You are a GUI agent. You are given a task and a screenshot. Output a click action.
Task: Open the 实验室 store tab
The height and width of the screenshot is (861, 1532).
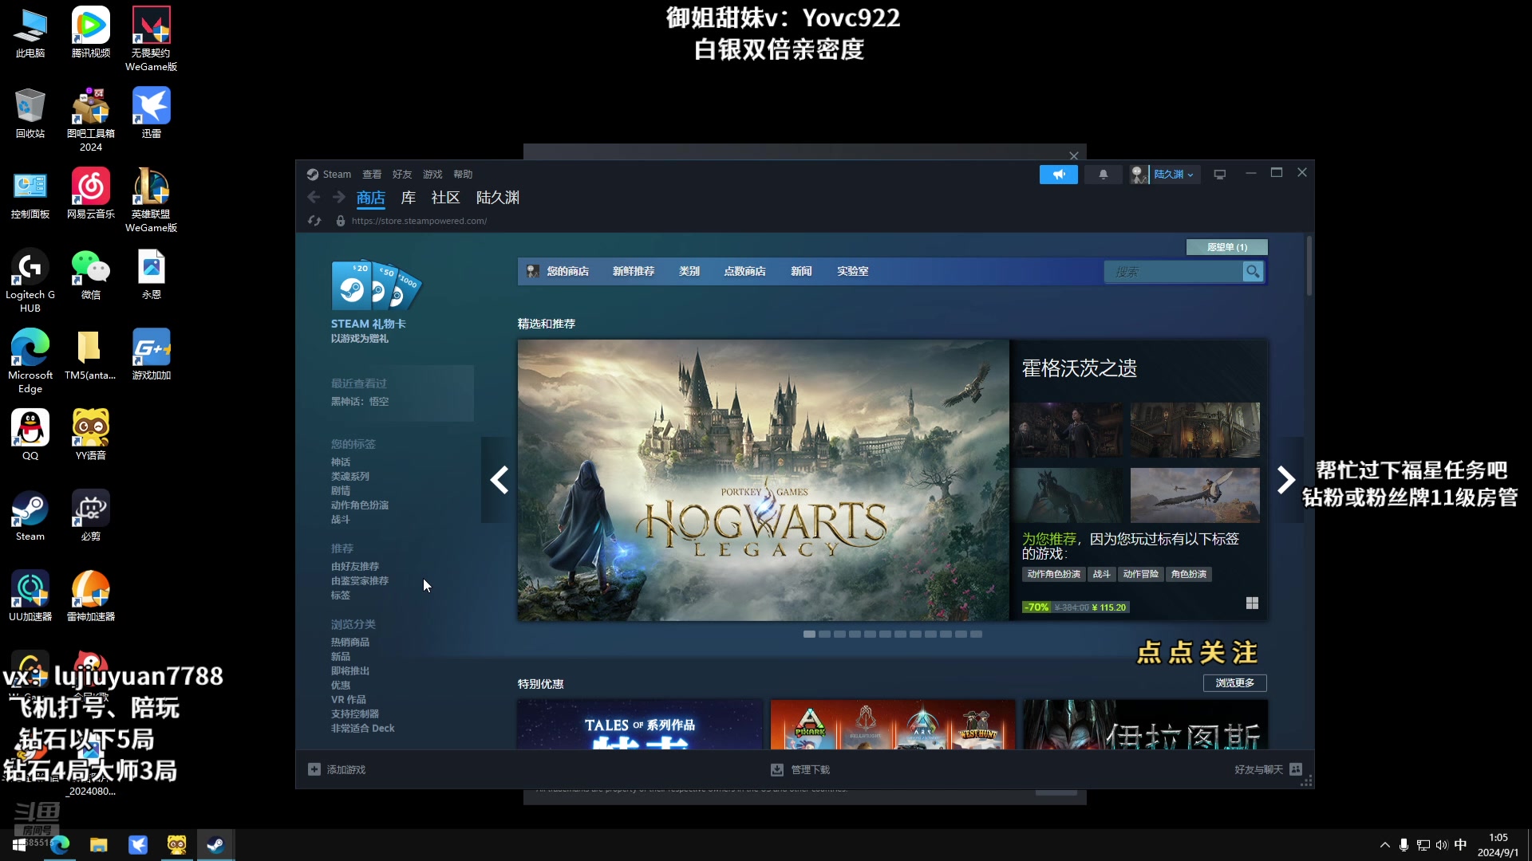(x=853, y=272)
